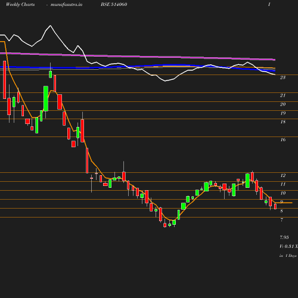Click the price axis label 11
The width and height of the screenshot is (298, 298).
[283, 184]
